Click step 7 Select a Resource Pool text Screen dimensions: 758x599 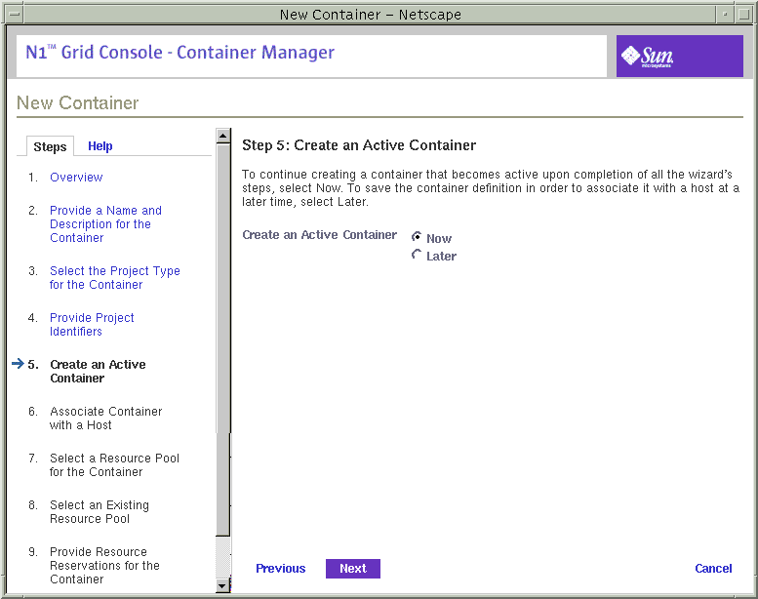[114, 465]
